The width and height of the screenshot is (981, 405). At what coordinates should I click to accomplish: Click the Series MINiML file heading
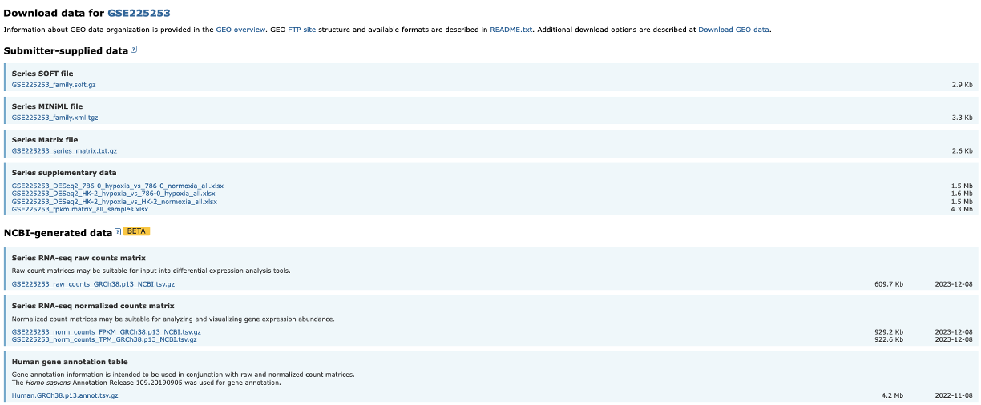click(47, 106)
